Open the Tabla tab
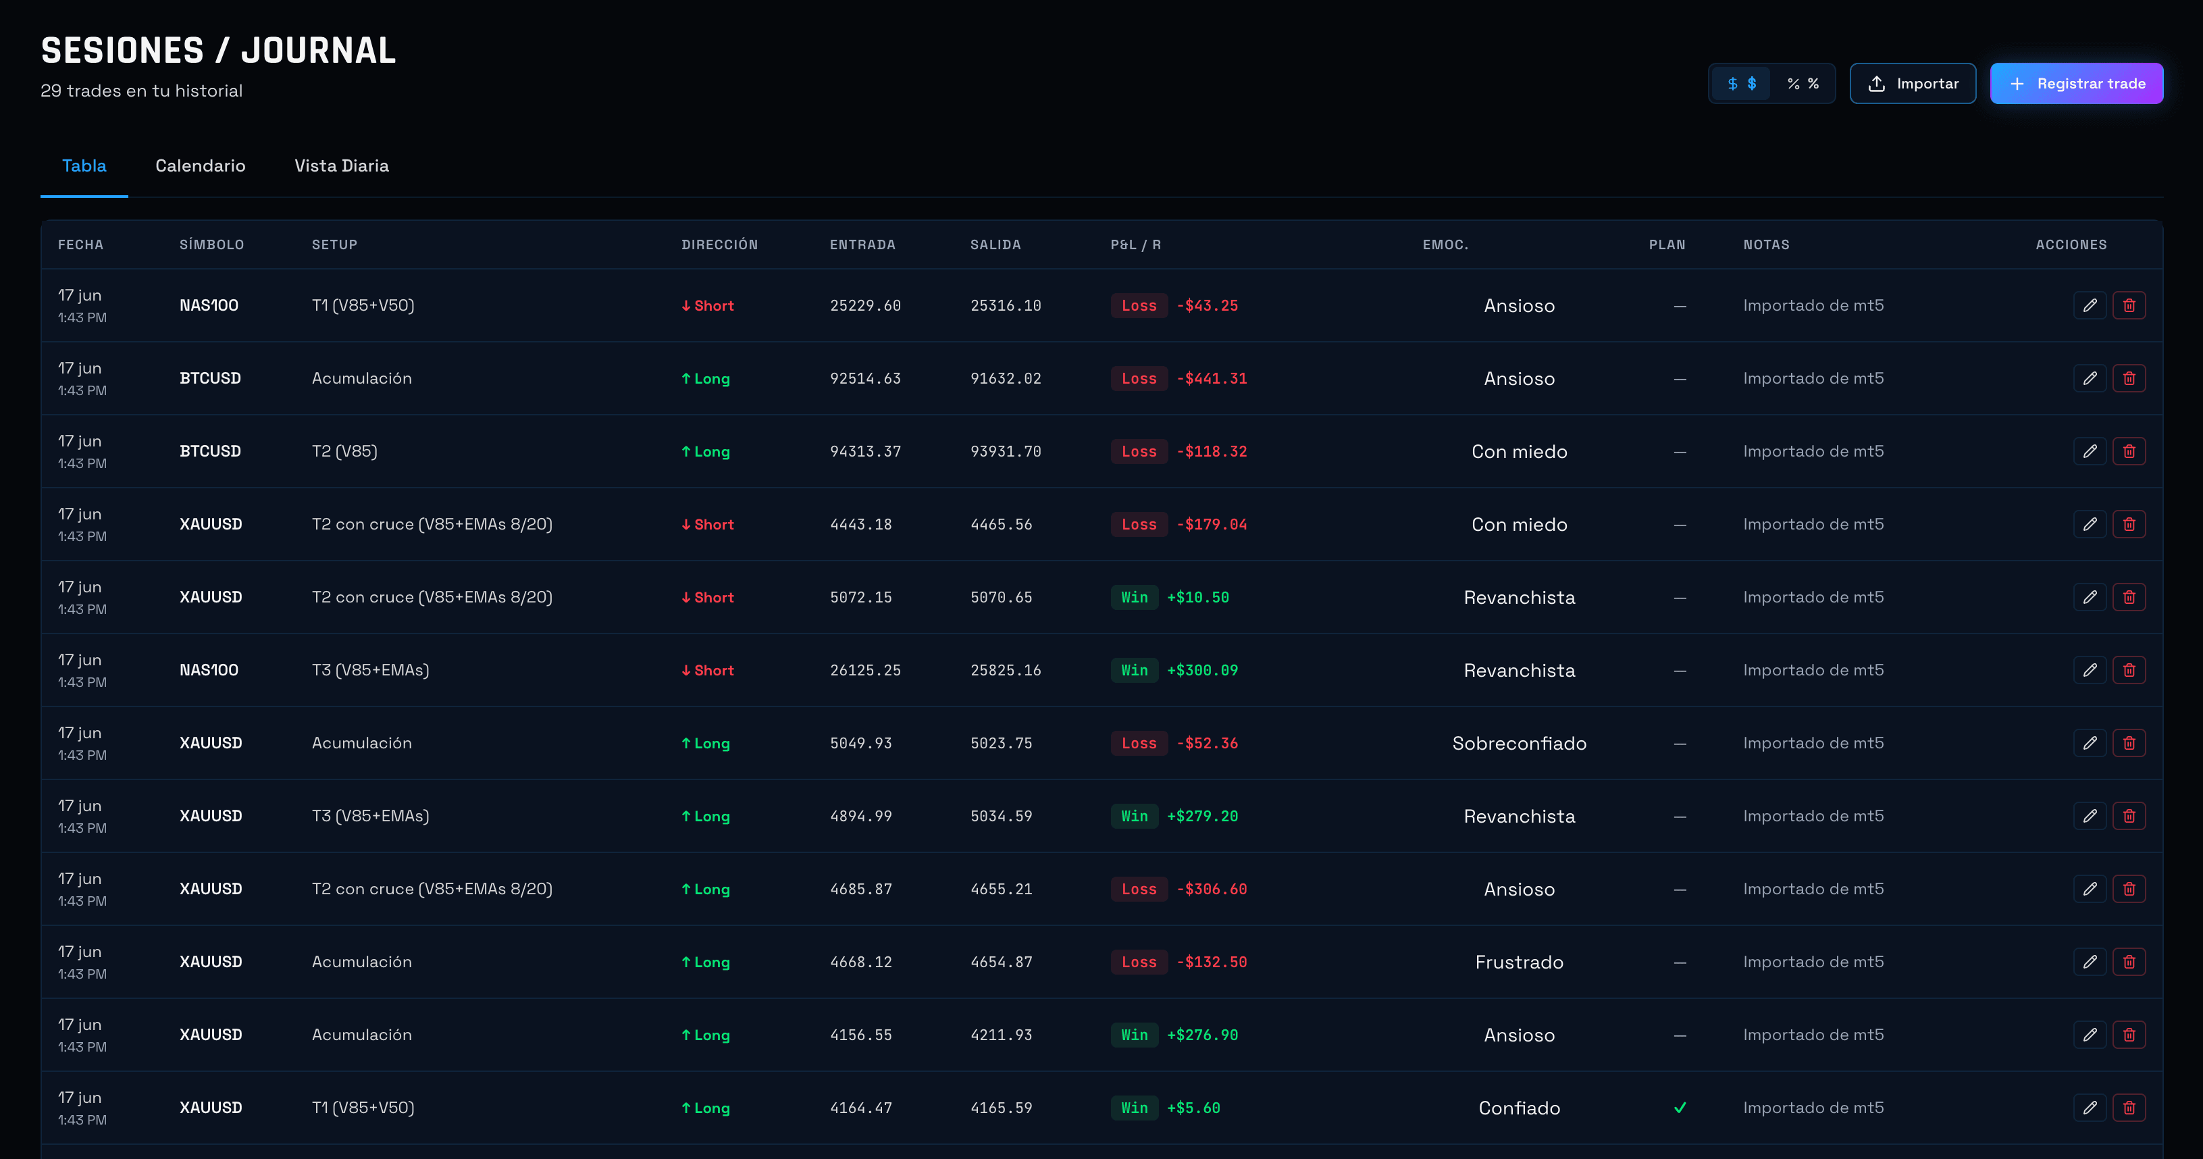 click(x=84, y=166)
